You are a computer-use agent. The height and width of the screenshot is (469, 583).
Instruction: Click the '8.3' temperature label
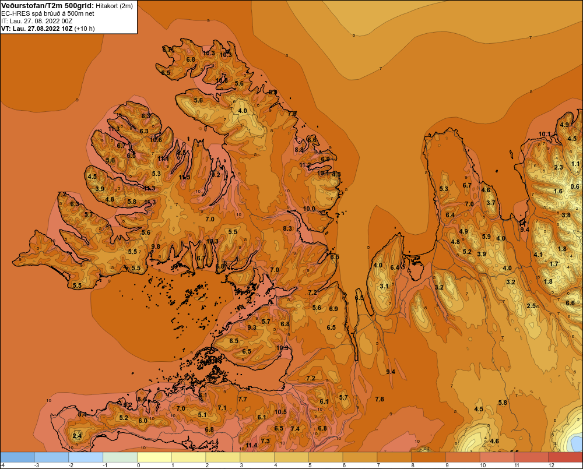click(x=287, y=228)
